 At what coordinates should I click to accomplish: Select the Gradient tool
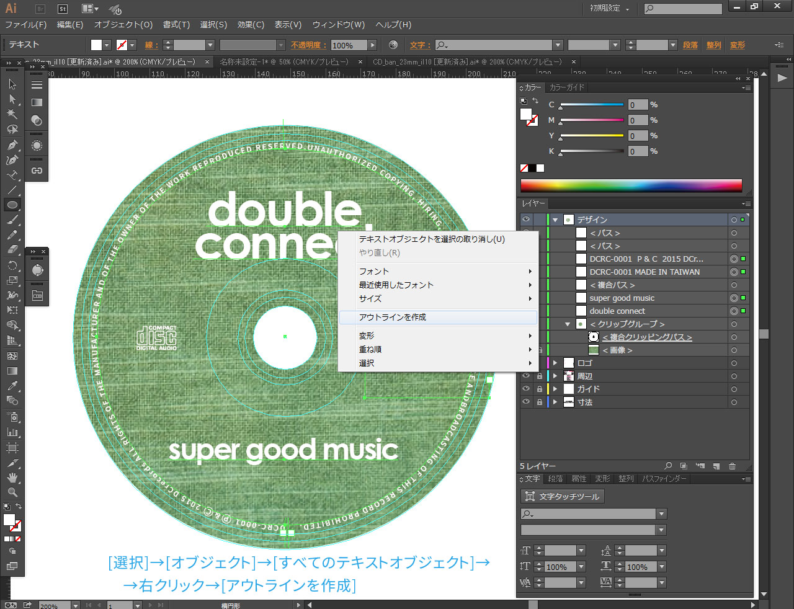(12, 371)
